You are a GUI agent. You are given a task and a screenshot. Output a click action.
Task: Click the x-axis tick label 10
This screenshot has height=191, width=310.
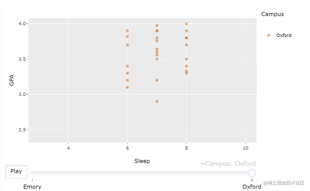click(x=245, y=148)
